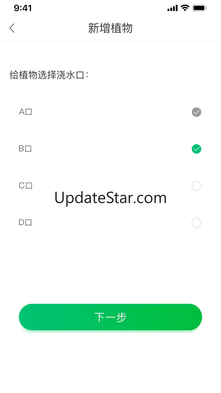Go back using the left chevron arrow
This screenshot has width=221, height=393.
pyautogui.click(x=12, y=28)
